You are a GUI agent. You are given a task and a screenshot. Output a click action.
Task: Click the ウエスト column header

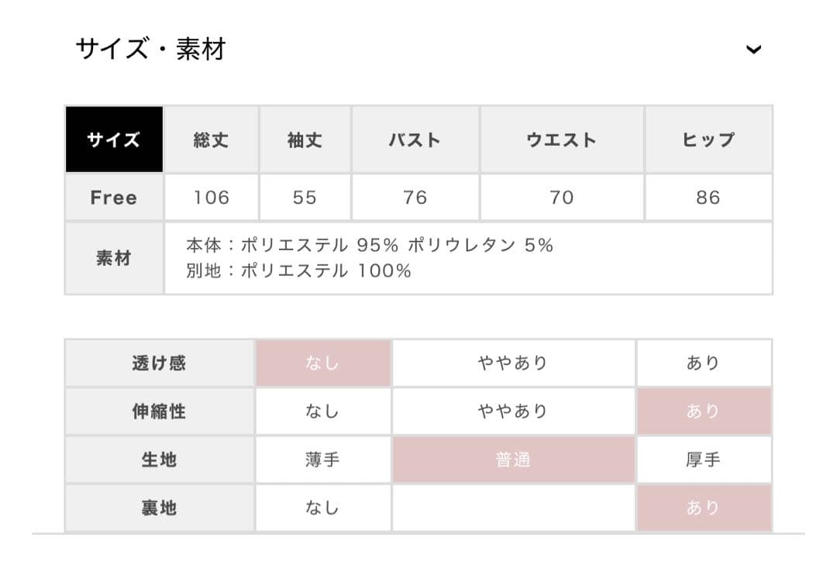click(x=561, y=140)
